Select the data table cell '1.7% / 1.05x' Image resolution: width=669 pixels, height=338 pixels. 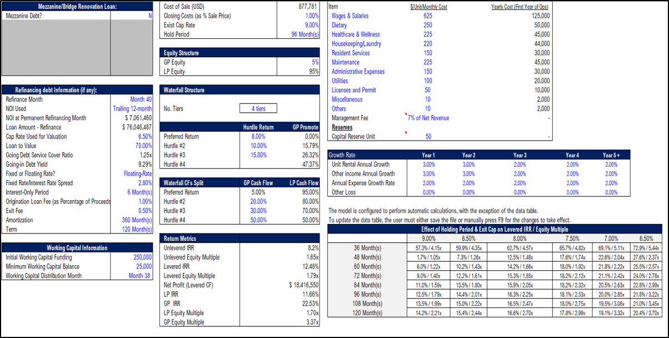[x=428, y=257]
